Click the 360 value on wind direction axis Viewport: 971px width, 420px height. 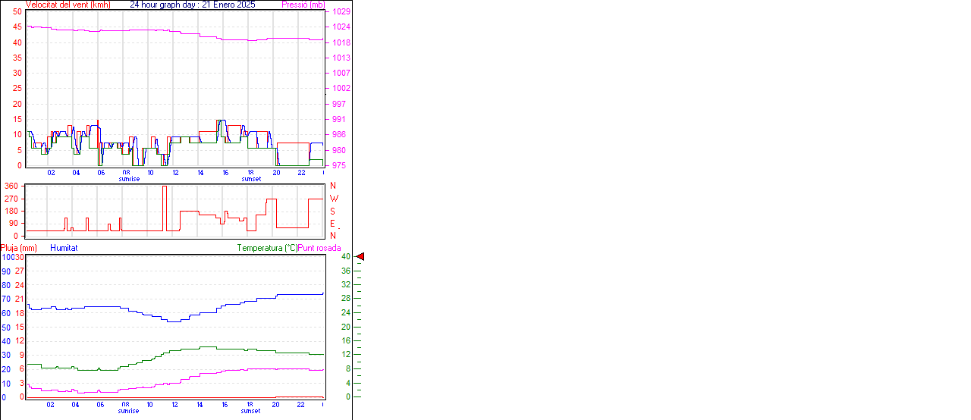(x=11, y=186)
